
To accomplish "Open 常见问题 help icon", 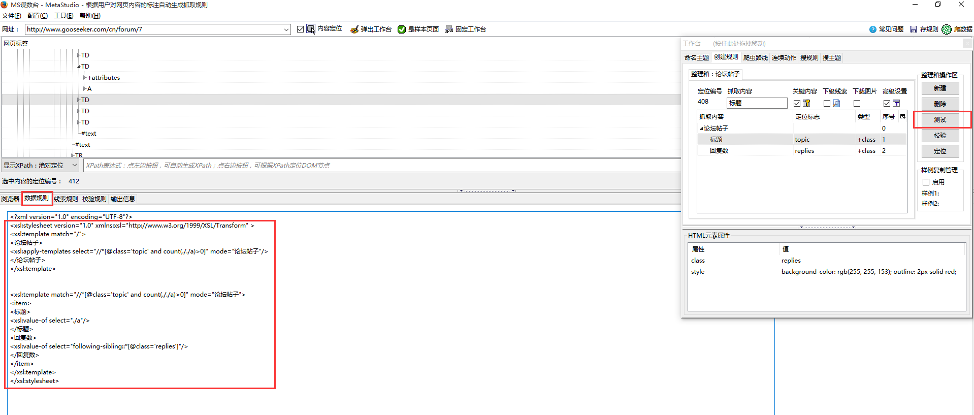I will click(873, 29).
